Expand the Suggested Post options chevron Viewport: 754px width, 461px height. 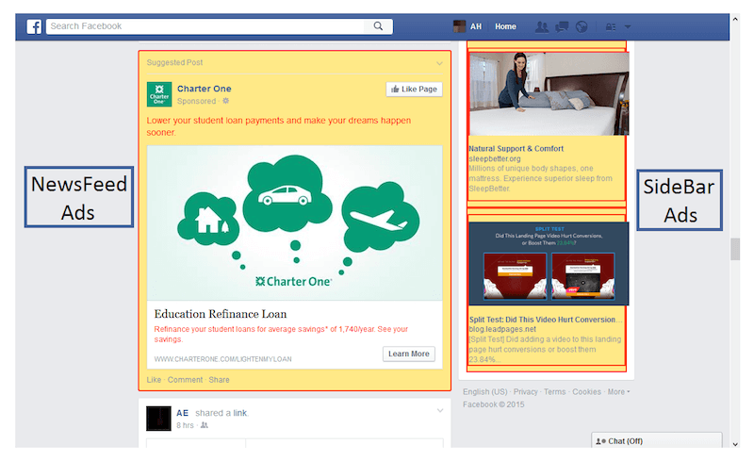click(x=439, y=63)
